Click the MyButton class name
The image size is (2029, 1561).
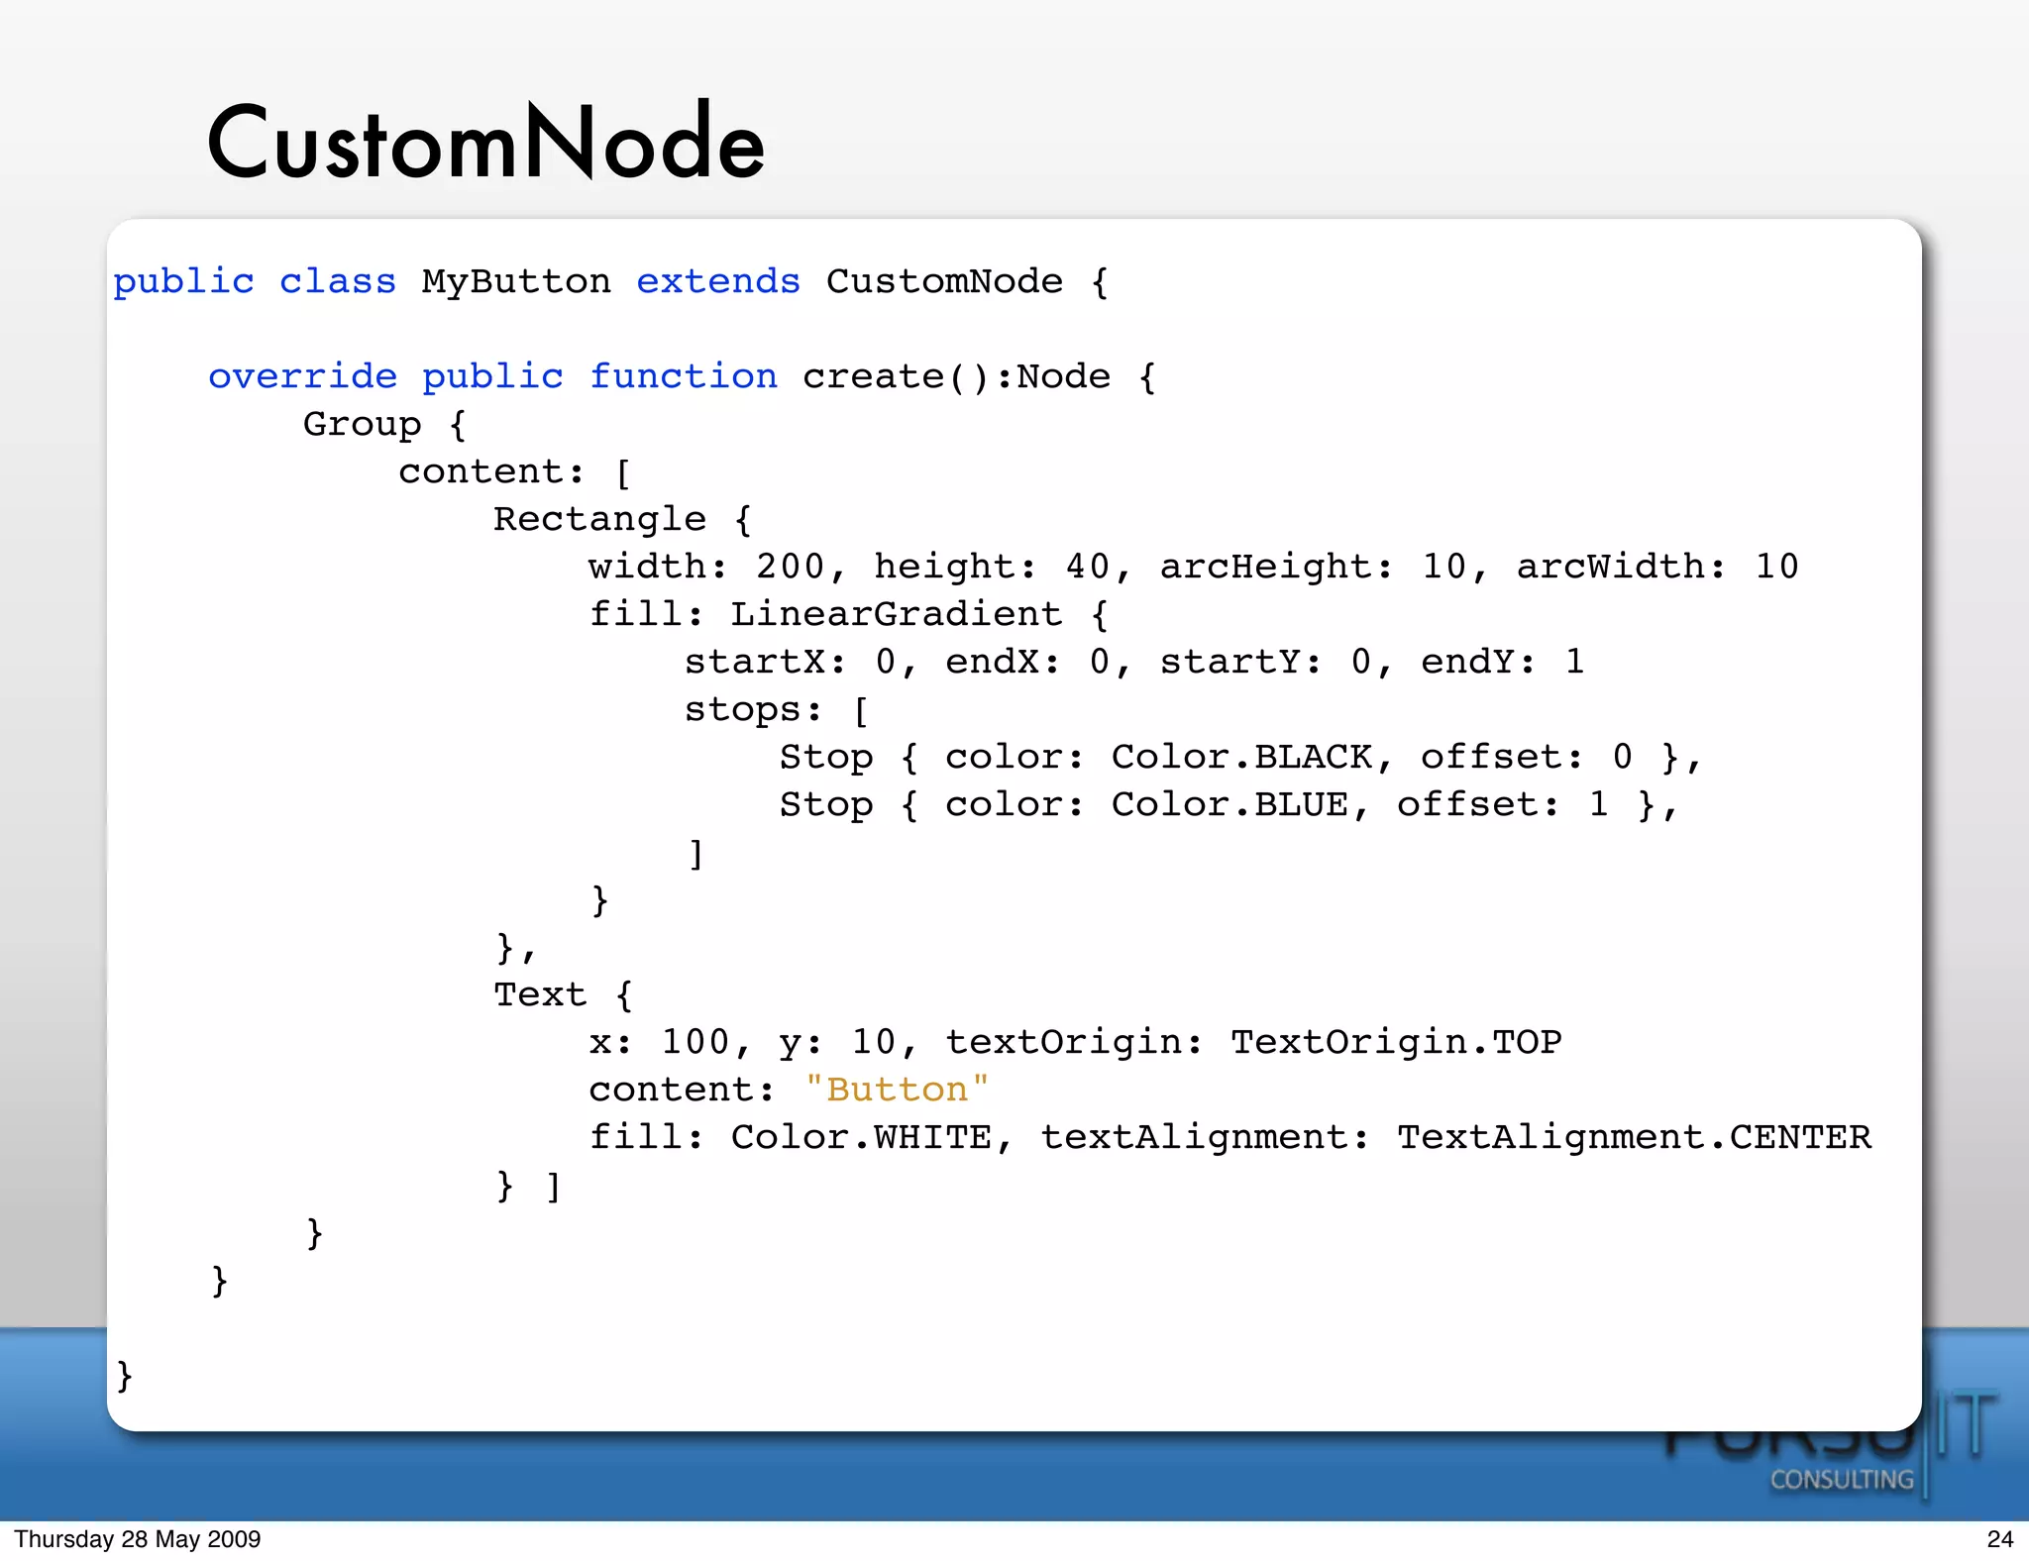pyautogui.click(x=515, y=282)
